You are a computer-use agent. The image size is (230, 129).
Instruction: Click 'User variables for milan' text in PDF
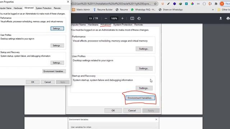point(81,127)
